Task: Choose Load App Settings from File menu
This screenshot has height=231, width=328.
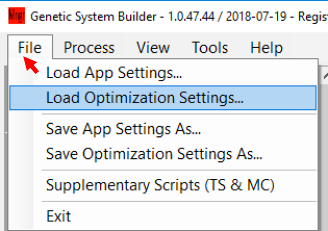Action: 114,73
